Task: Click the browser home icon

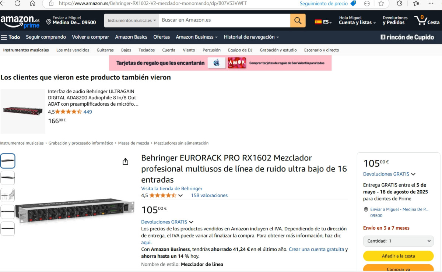Action: 33,3
